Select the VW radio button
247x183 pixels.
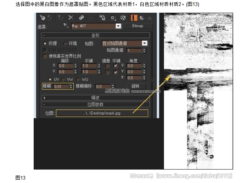63,80
